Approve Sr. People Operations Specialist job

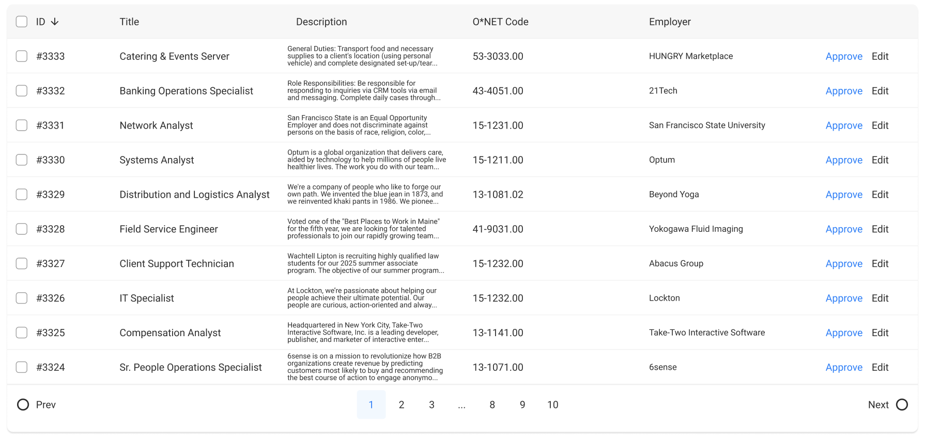point(844,368)
